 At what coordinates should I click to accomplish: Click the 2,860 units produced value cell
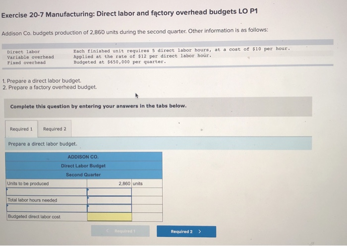tap(110, 184)
